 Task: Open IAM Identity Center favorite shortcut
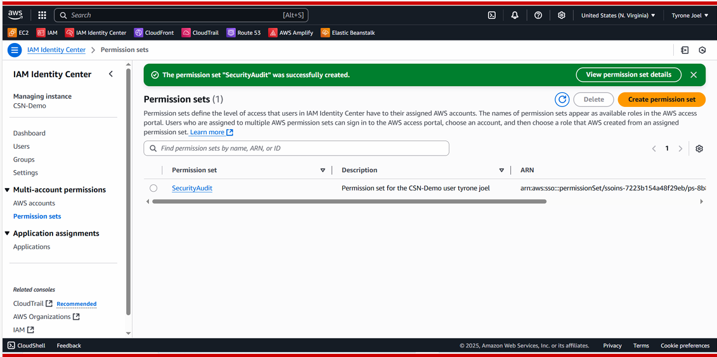96,33
